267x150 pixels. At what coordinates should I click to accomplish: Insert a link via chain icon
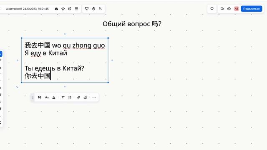78,97
